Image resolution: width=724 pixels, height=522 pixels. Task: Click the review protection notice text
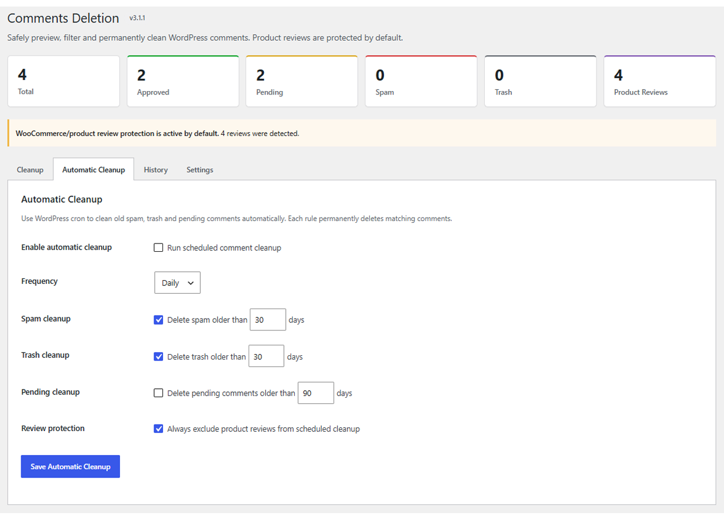pos(157,134)
